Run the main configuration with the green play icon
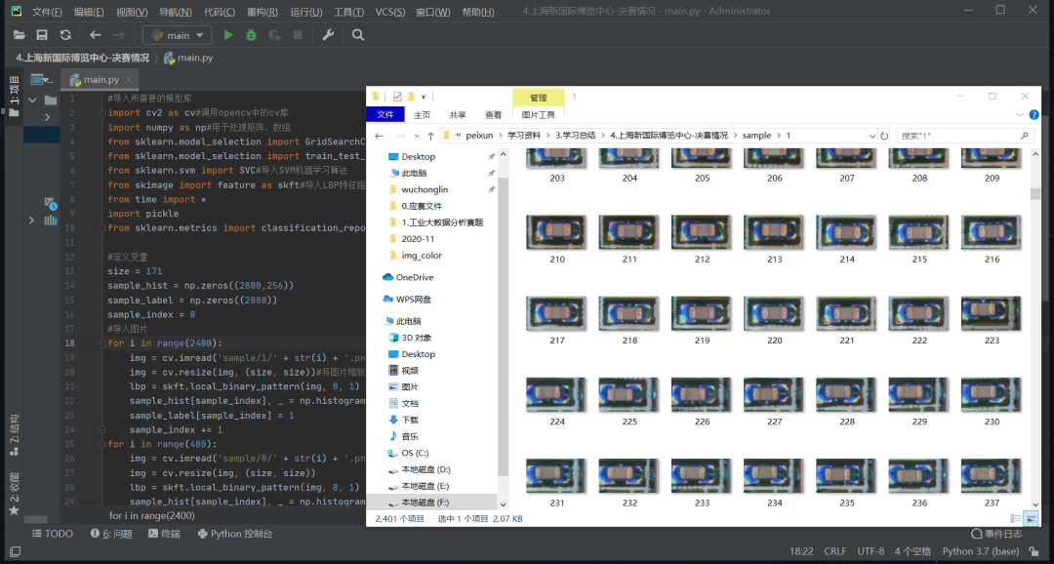1054x564 pixels. (x=228, y=35)
